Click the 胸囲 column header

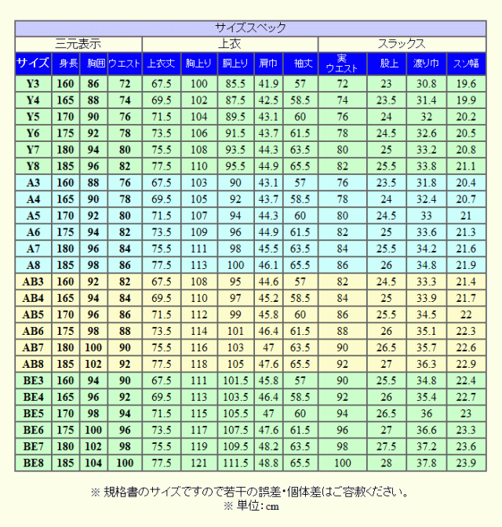[95, 64]
